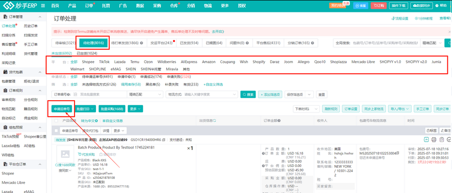Image resolution: width=452 pixels, height=193 pixels.
Task: Click the 订购 cart button
Action: (x=378, y=5)
